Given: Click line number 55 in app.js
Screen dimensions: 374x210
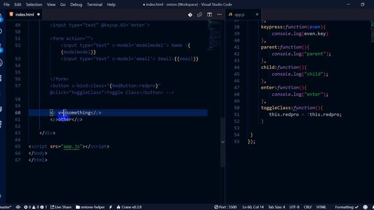Looking at the screenshot, I should [x=237, y=142].
